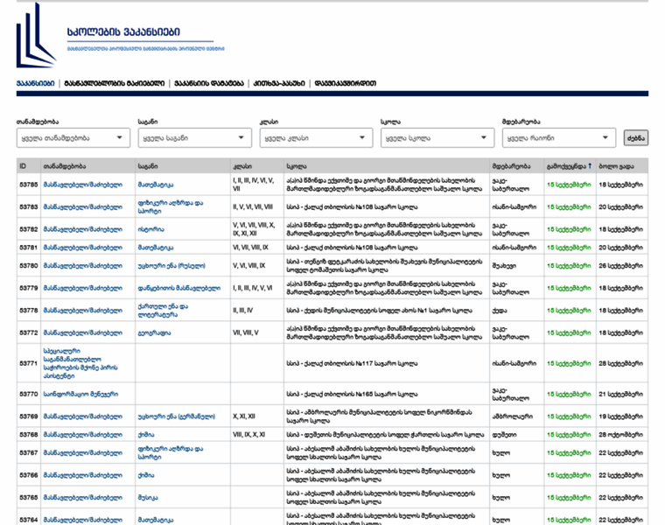Open the ყველა კლასი class dropdown
This screenshot has height=525, width=665.
315,138
